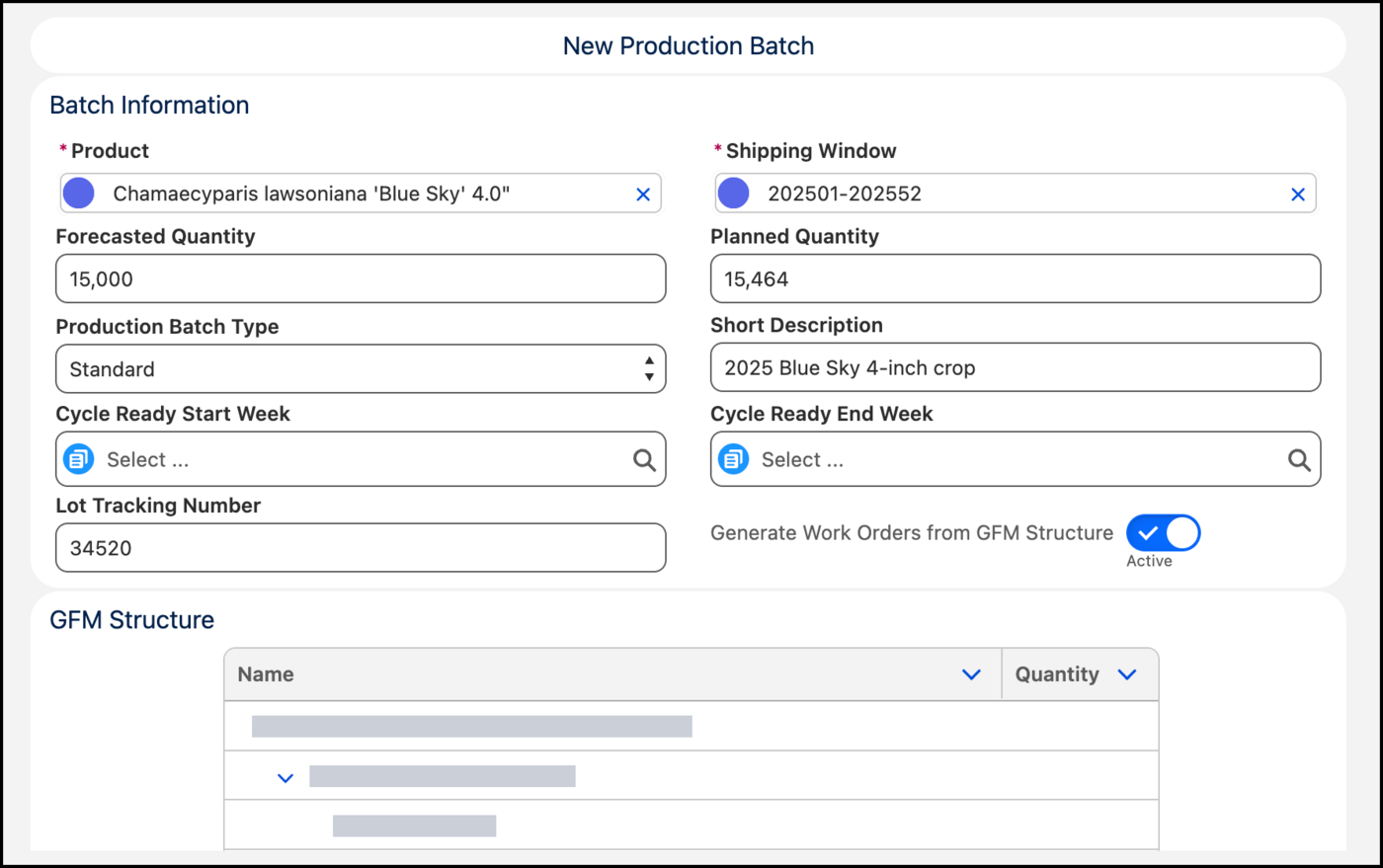Click the Shipping Window record icon circle
This screenshot has width=1383, height=868.
coord(734,194)
